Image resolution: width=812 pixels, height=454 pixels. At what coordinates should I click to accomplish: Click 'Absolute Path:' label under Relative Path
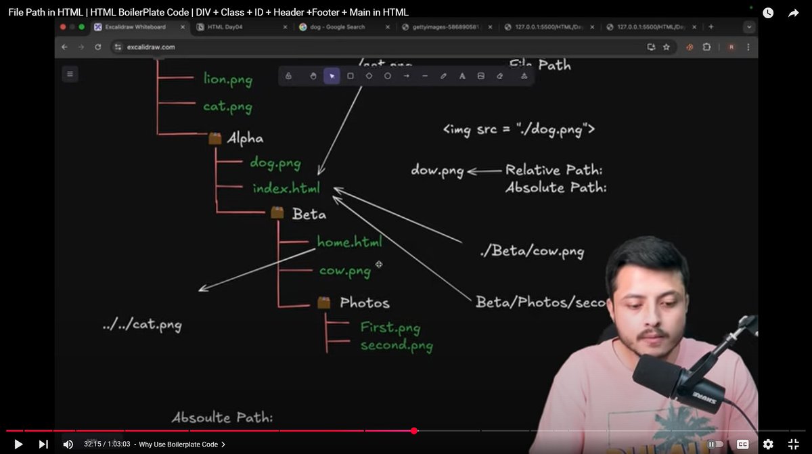556,187
